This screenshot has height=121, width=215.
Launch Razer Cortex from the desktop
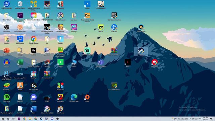click(7, 97)
